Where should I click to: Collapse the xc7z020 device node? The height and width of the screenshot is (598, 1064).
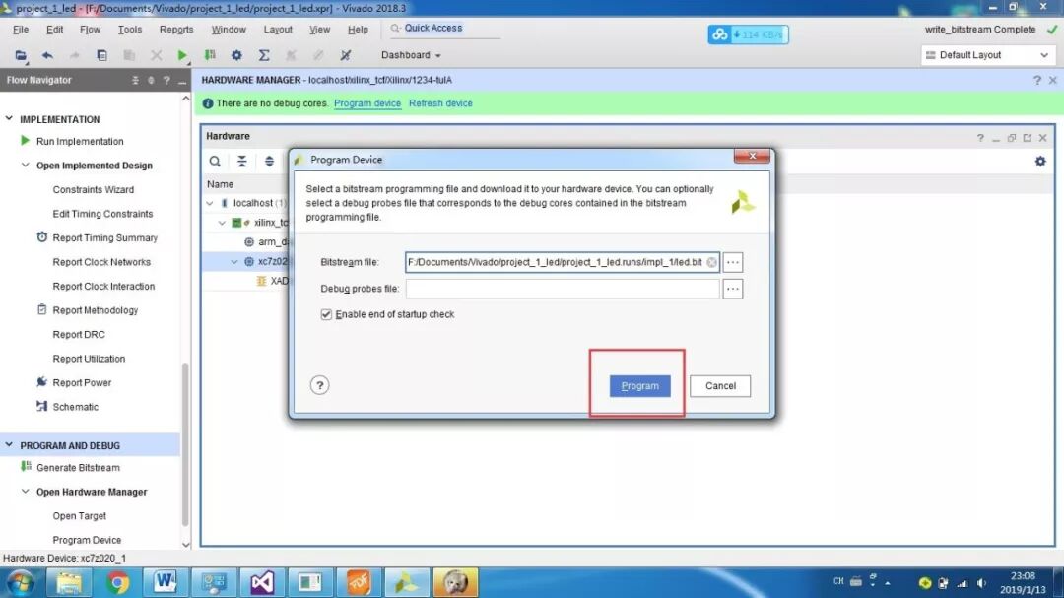[234, 261]
